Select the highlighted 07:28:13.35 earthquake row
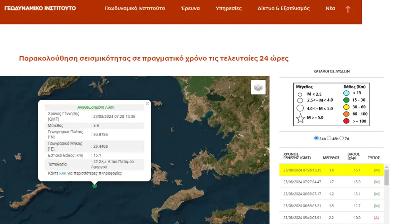The image size is (399, 224). (331, 170)
